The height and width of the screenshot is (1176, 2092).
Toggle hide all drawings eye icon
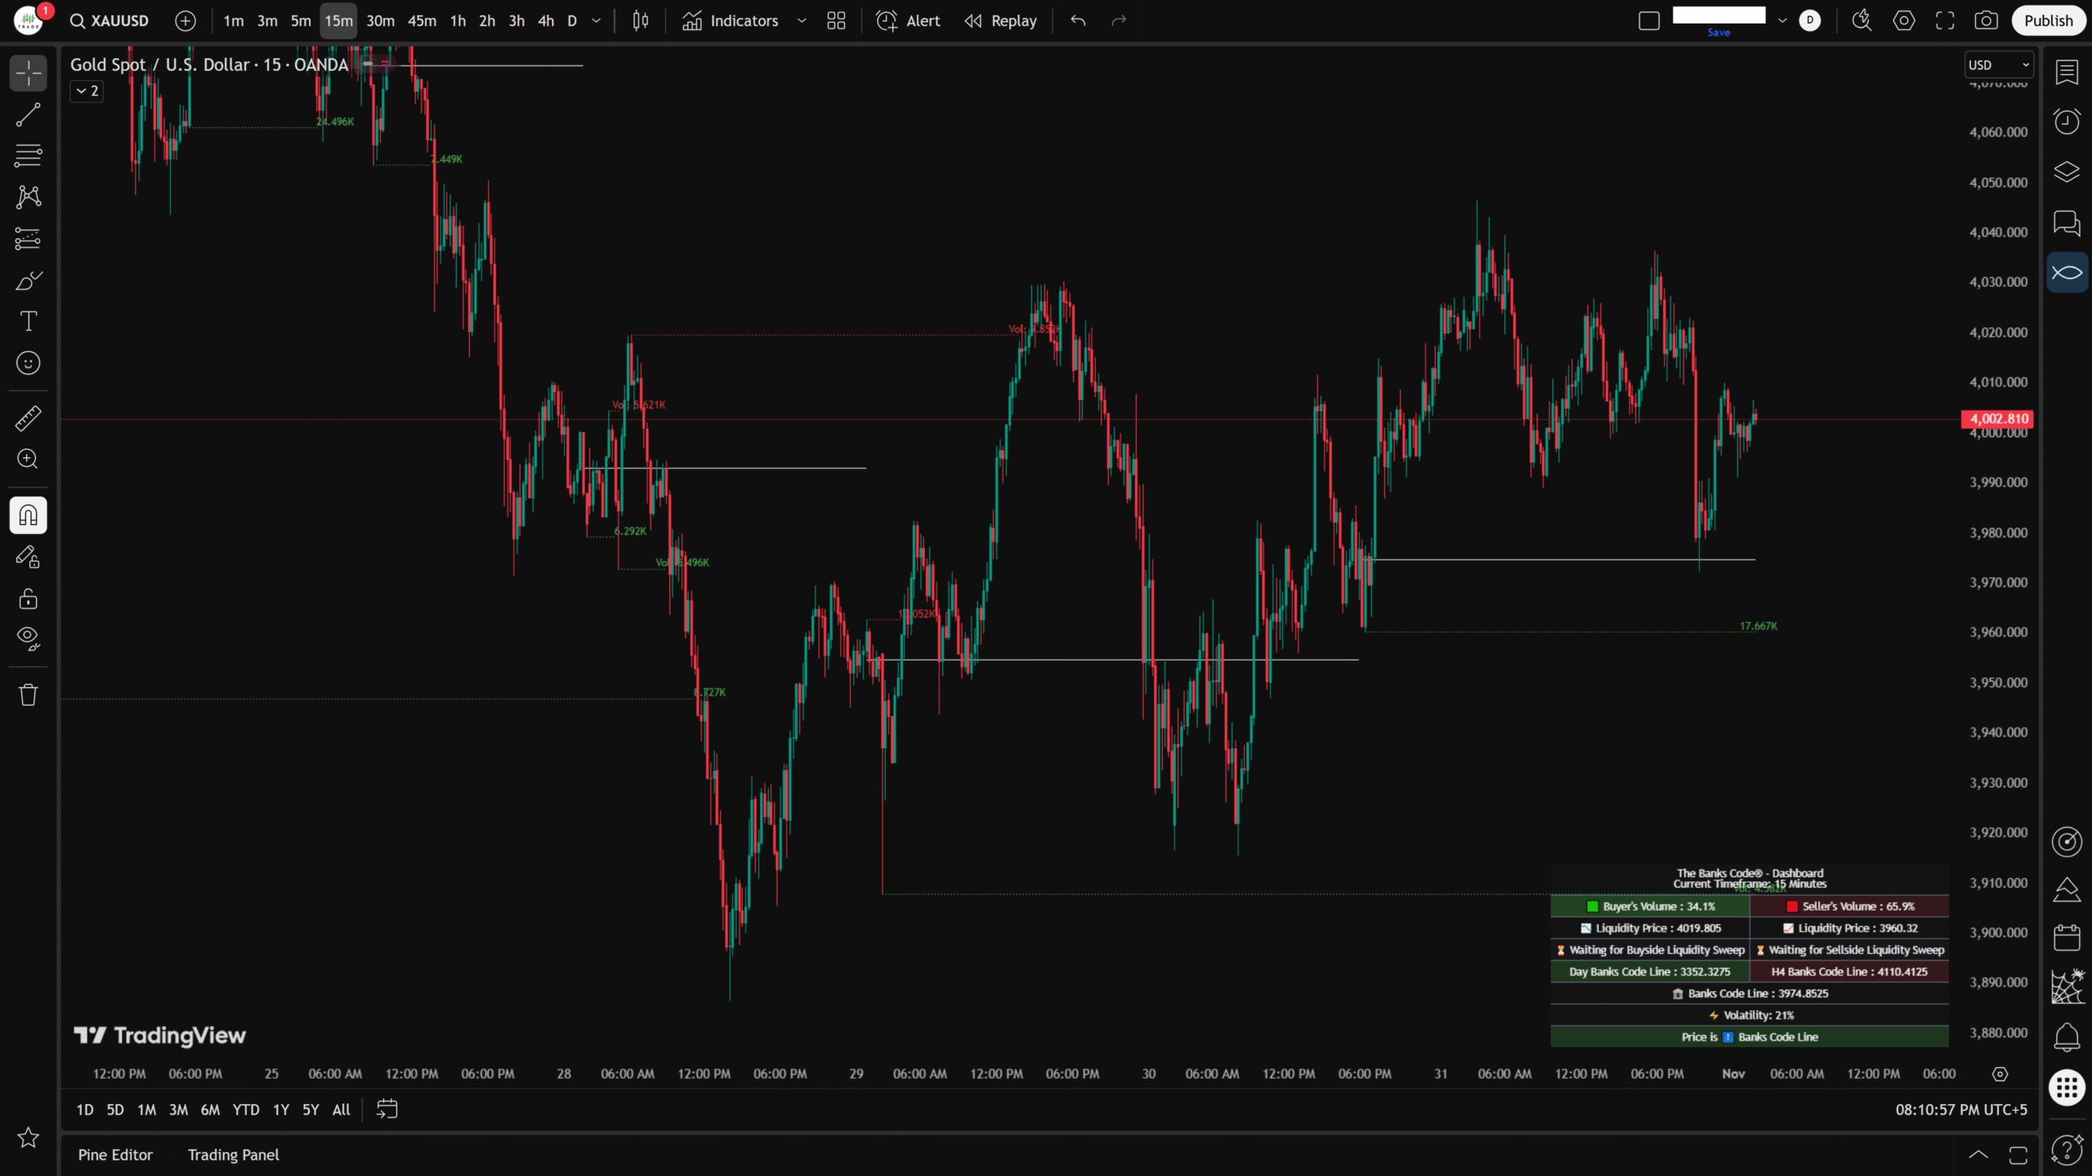[x=28, y=638]
